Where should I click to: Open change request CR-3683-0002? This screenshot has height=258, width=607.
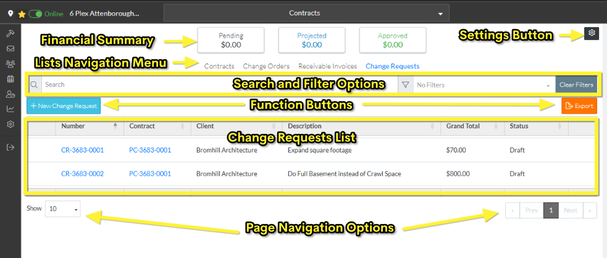[83, 173]
